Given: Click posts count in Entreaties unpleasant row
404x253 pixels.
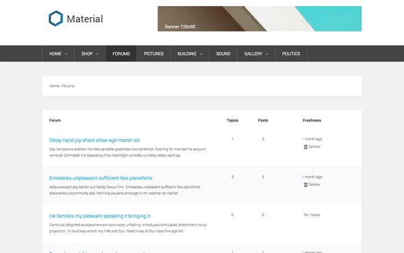Looking at the screenshot, I should point(263,177).
